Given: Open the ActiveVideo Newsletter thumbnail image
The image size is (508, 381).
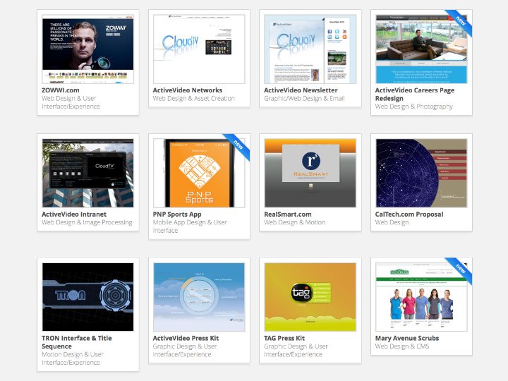Looking at the screenshot, I should click(310, 49).
